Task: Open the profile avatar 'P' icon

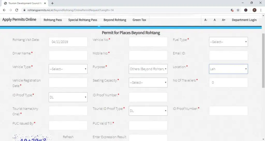Action: (x=254, y=10)
